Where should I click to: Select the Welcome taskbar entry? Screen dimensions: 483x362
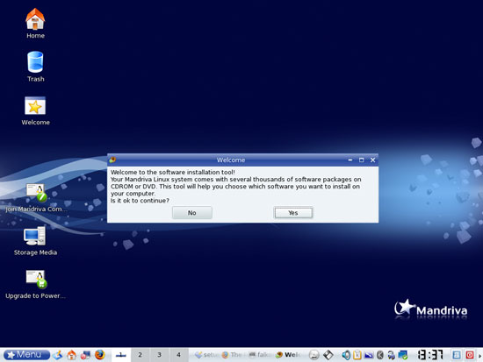click(288, 355)
